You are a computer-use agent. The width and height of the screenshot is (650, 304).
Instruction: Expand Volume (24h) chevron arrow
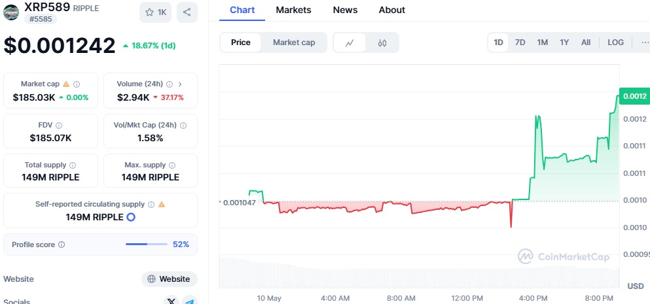pos(180,84)
